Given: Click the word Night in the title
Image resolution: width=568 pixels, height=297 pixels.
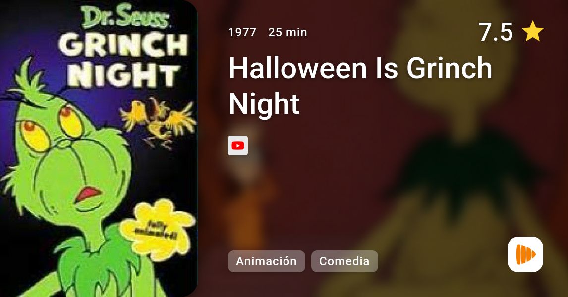Looking at the screenshot, I should 264,104.
